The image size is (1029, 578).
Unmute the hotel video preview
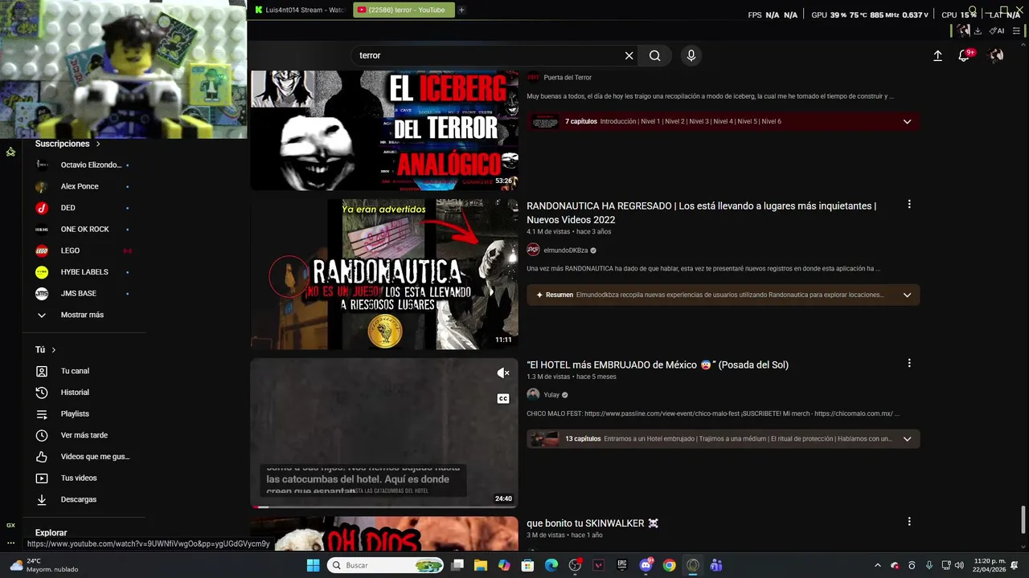503,373
